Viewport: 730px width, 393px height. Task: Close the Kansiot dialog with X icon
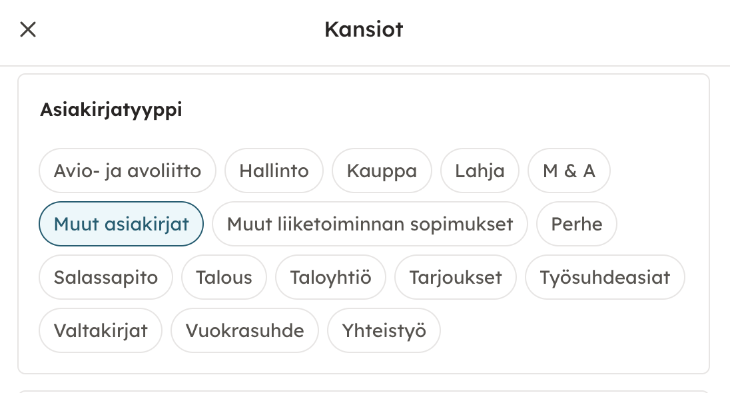click(x=28, y=29)
